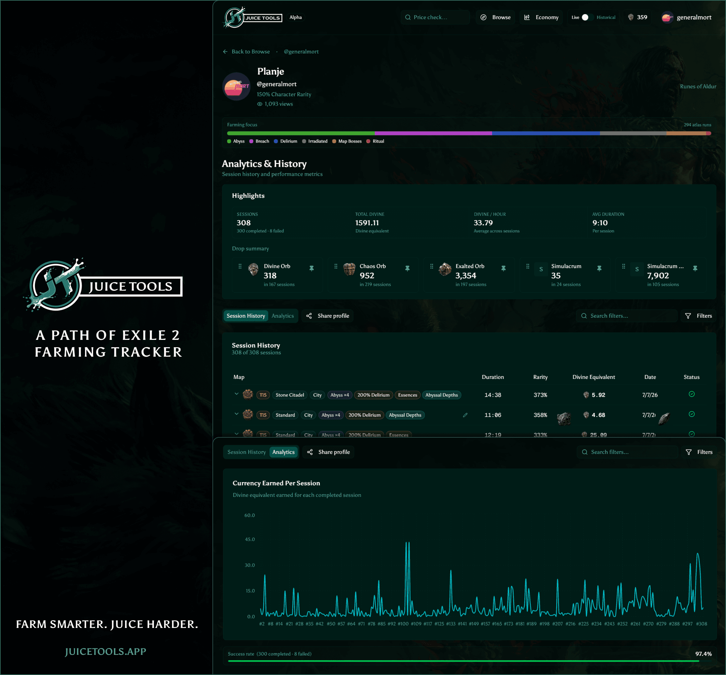
Task: Grab the drag handle on Exalted Orb card
Action: pos(432,266)
